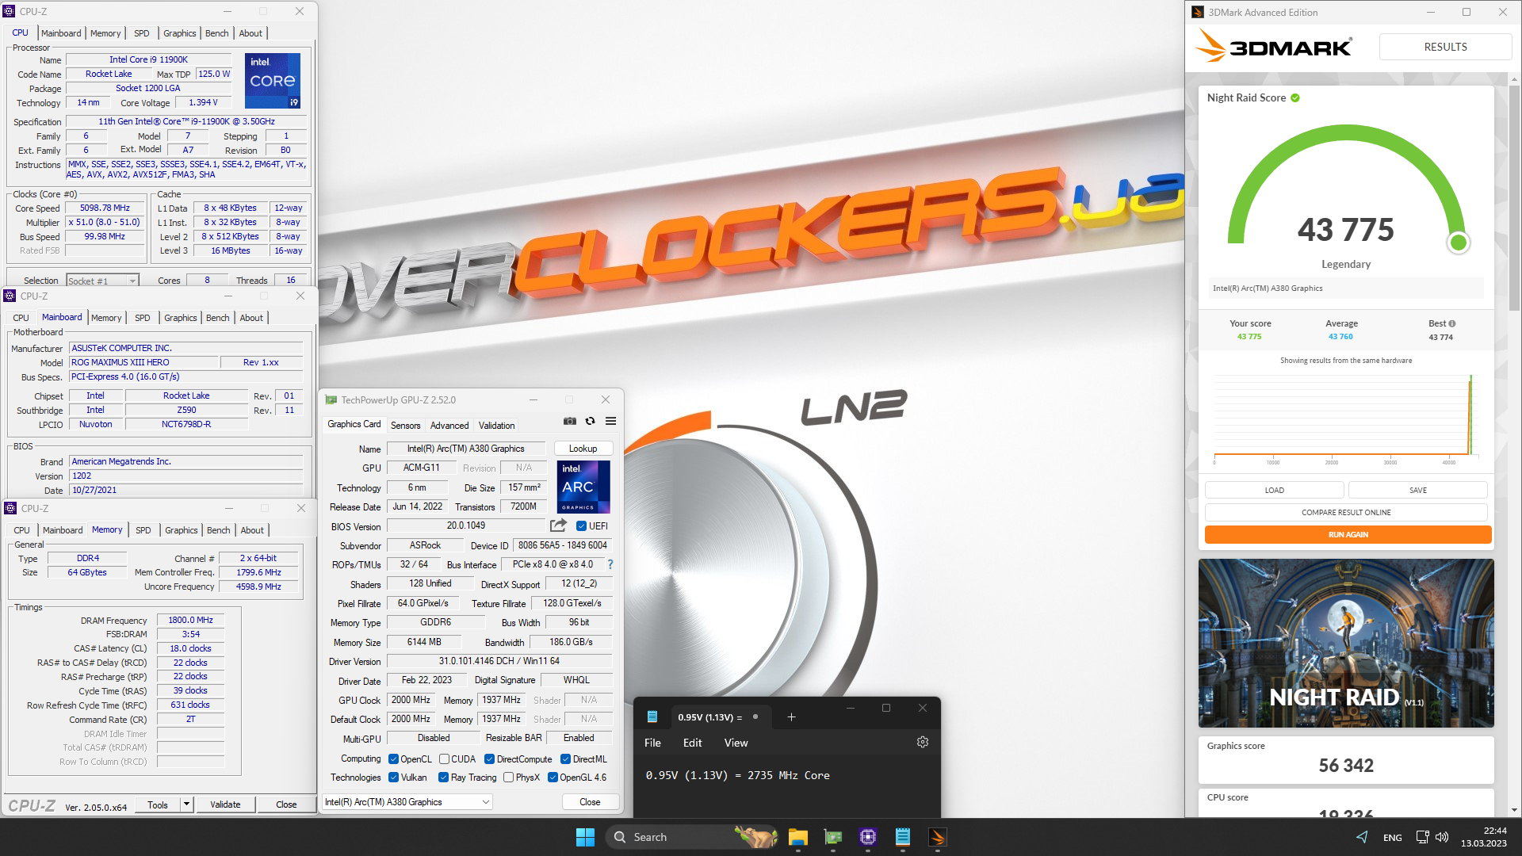Click the Intel Core i9 logo in CPU-Z
This screenshot has width=1522, height=856.
(273, 80)
